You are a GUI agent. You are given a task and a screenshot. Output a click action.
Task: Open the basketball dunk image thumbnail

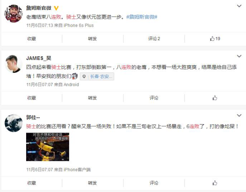point(48,147)
